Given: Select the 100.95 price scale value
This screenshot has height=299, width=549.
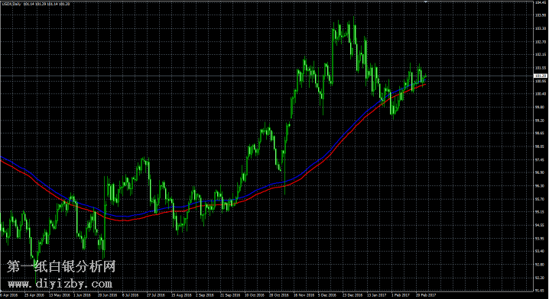Looking at the screenshot, I should (541, 81).
